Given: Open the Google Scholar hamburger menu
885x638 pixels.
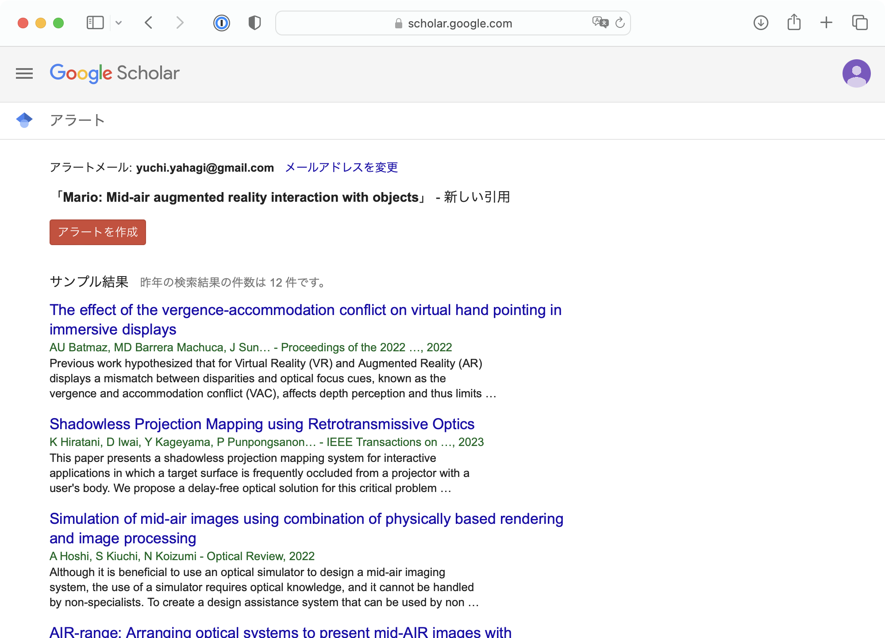Looking at the screenshot, I should (x=24, y=73).
